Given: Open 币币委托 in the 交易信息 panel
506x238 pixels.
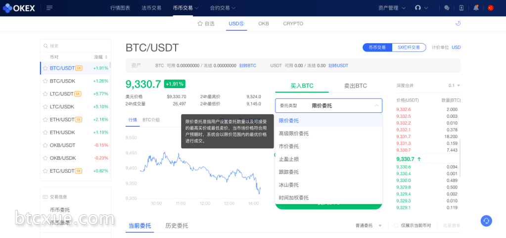Looking at the screenshot, I should (x=60, y=210).
